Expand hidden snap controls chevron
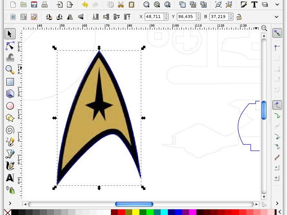 (277, 203)
